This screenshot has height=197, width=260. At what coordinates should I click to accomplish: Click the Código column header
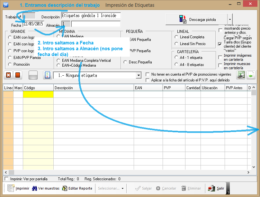[x=38, y=88]
